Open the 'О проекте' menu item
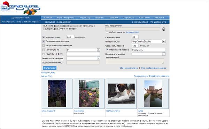This screenshot has width=209, height=129. point(129,17)
